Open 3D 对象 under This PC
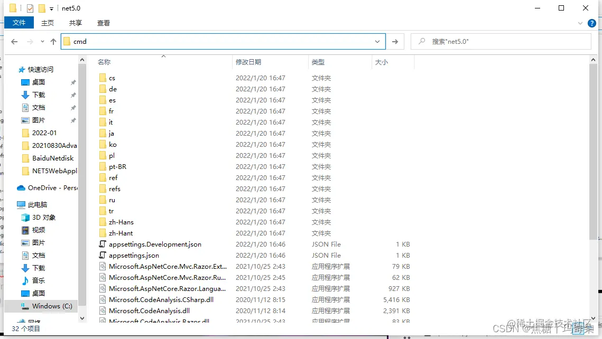Screen dimensions: 602x339 [x=43, y=217]
